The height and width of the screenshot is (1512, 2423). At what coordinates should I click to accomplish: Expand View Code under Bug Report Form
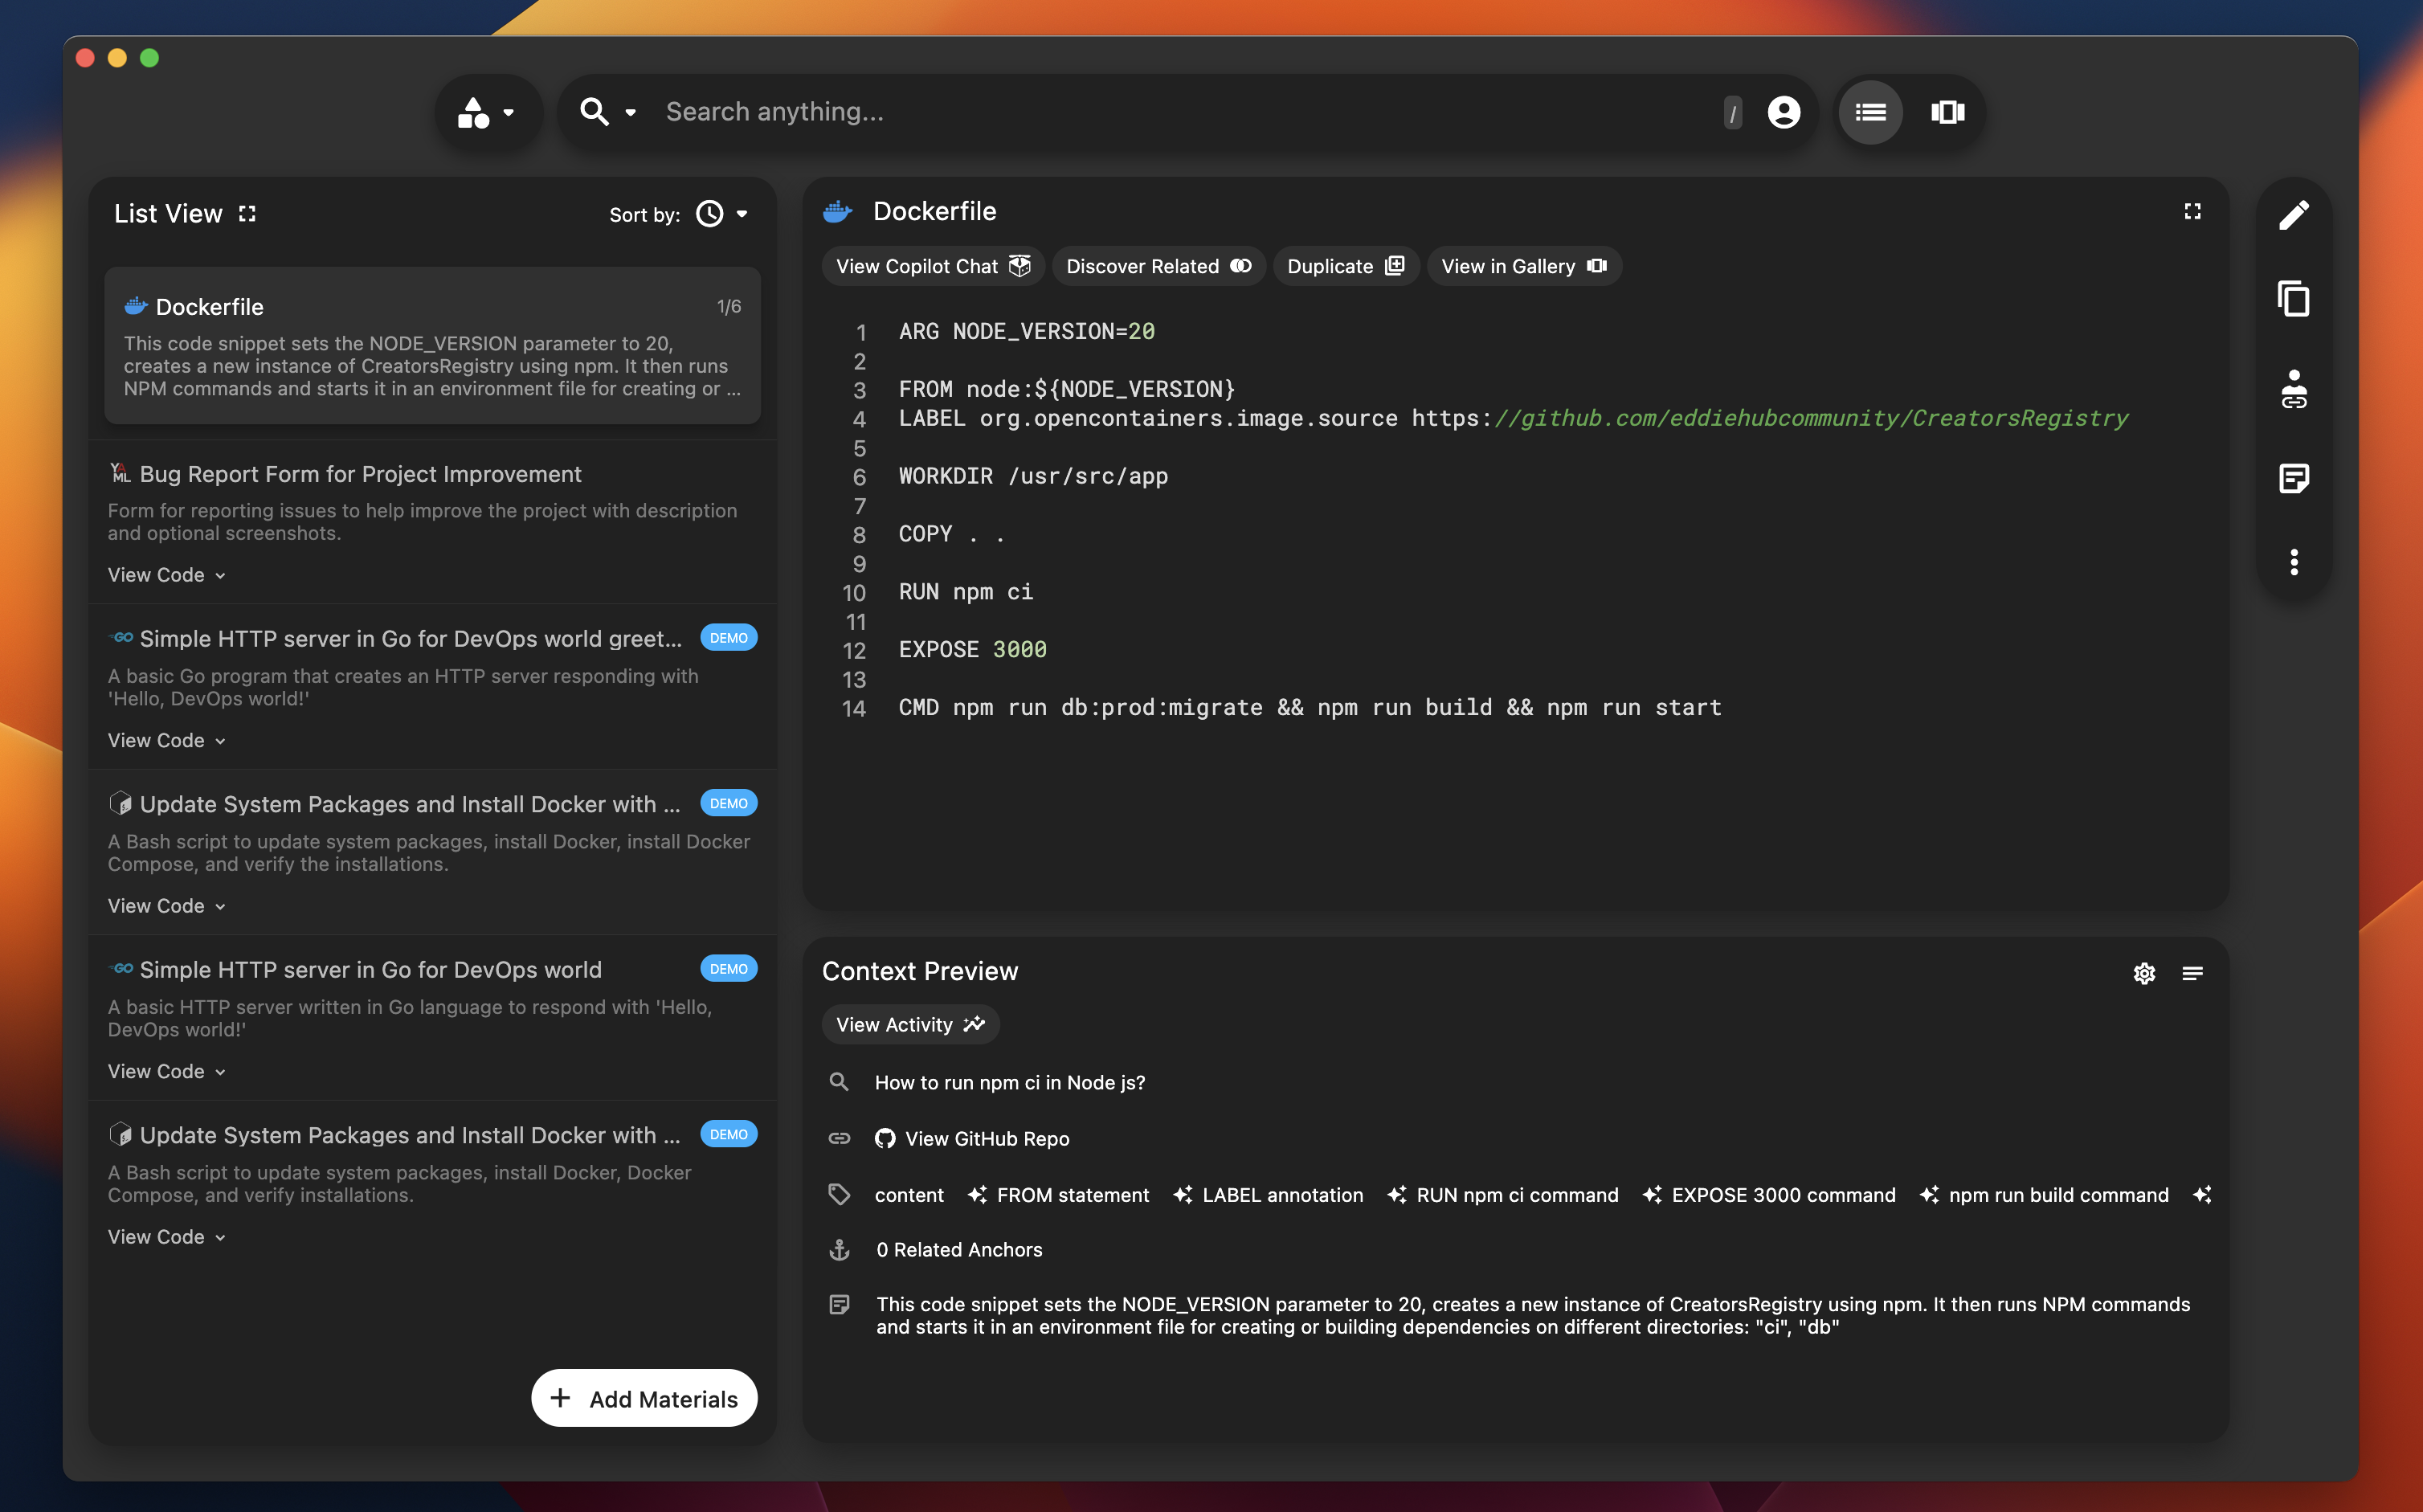[166, 575]
